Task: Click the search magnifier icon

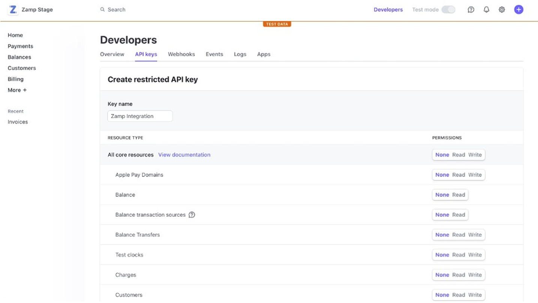Action: click(x=102, y=10)
